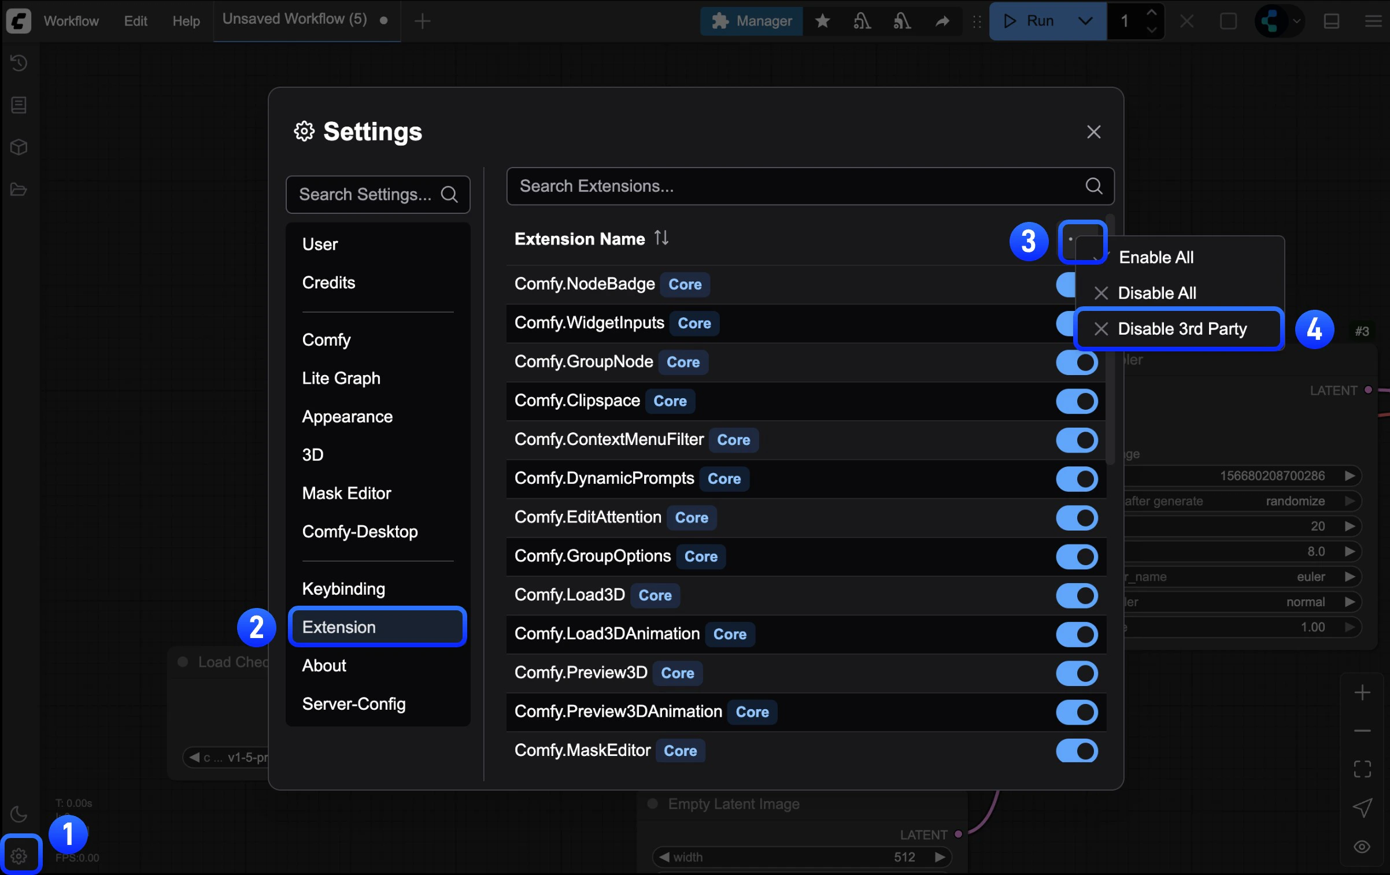The height and width of the screenshot is (875, 1390).
Task: Open the Manager panel
Action: pyautogui.click(x=751, y=21)
